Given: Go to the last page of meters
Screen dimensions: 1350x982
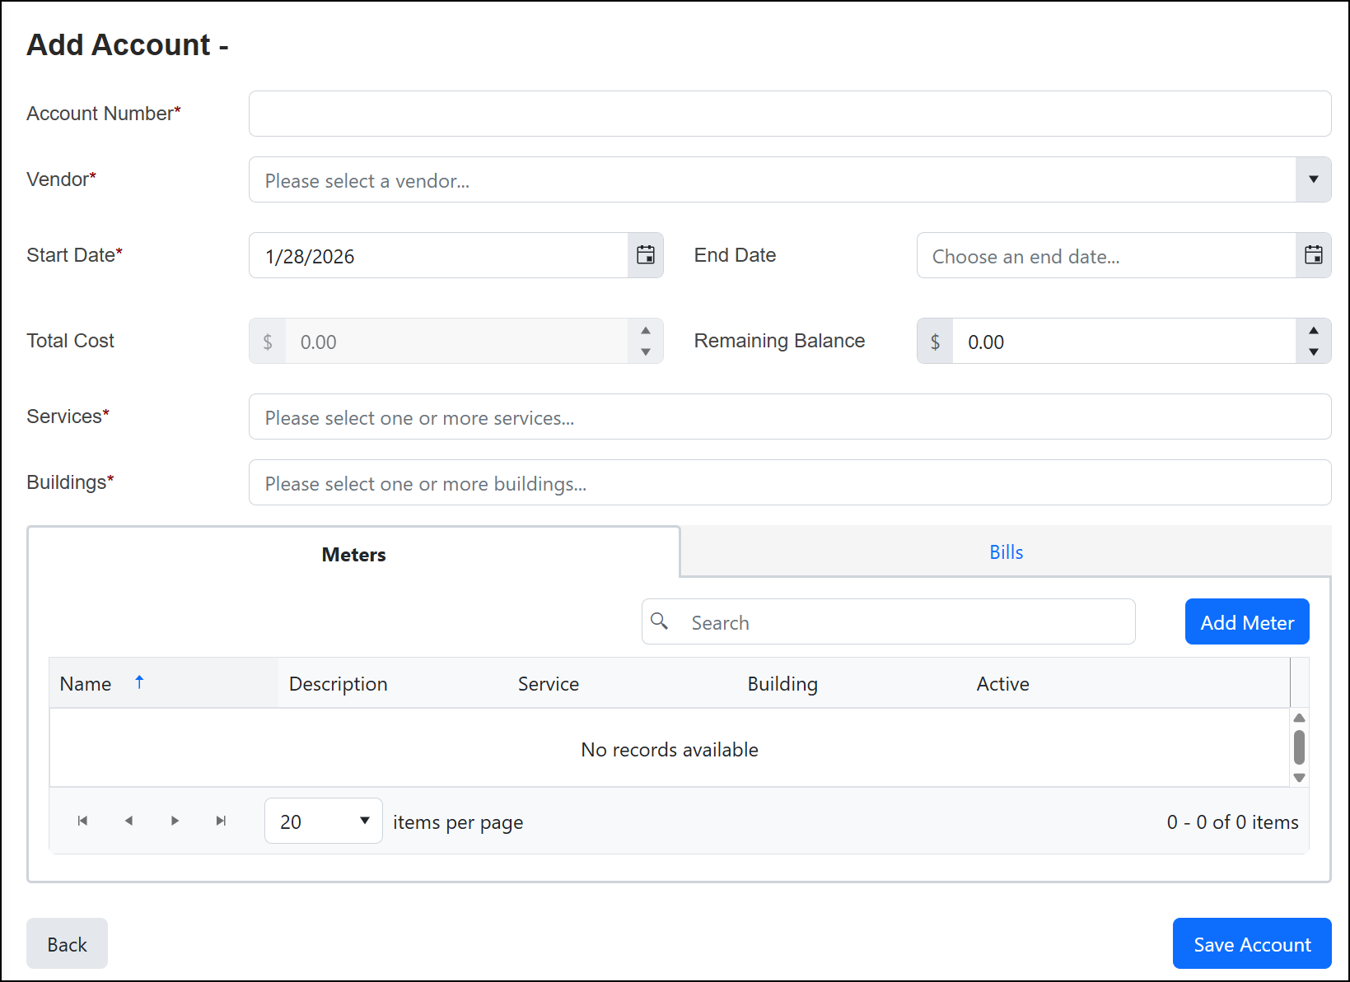Looking at the screenshot, I should (x=221, y=821).
